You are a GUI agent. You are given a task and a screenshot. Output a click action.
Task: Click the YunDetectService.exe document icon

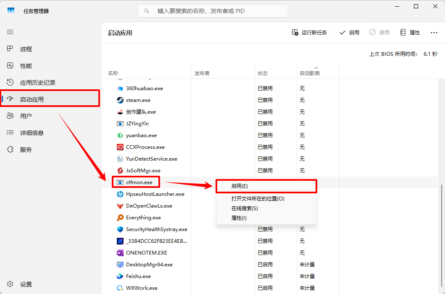point(120,159)
